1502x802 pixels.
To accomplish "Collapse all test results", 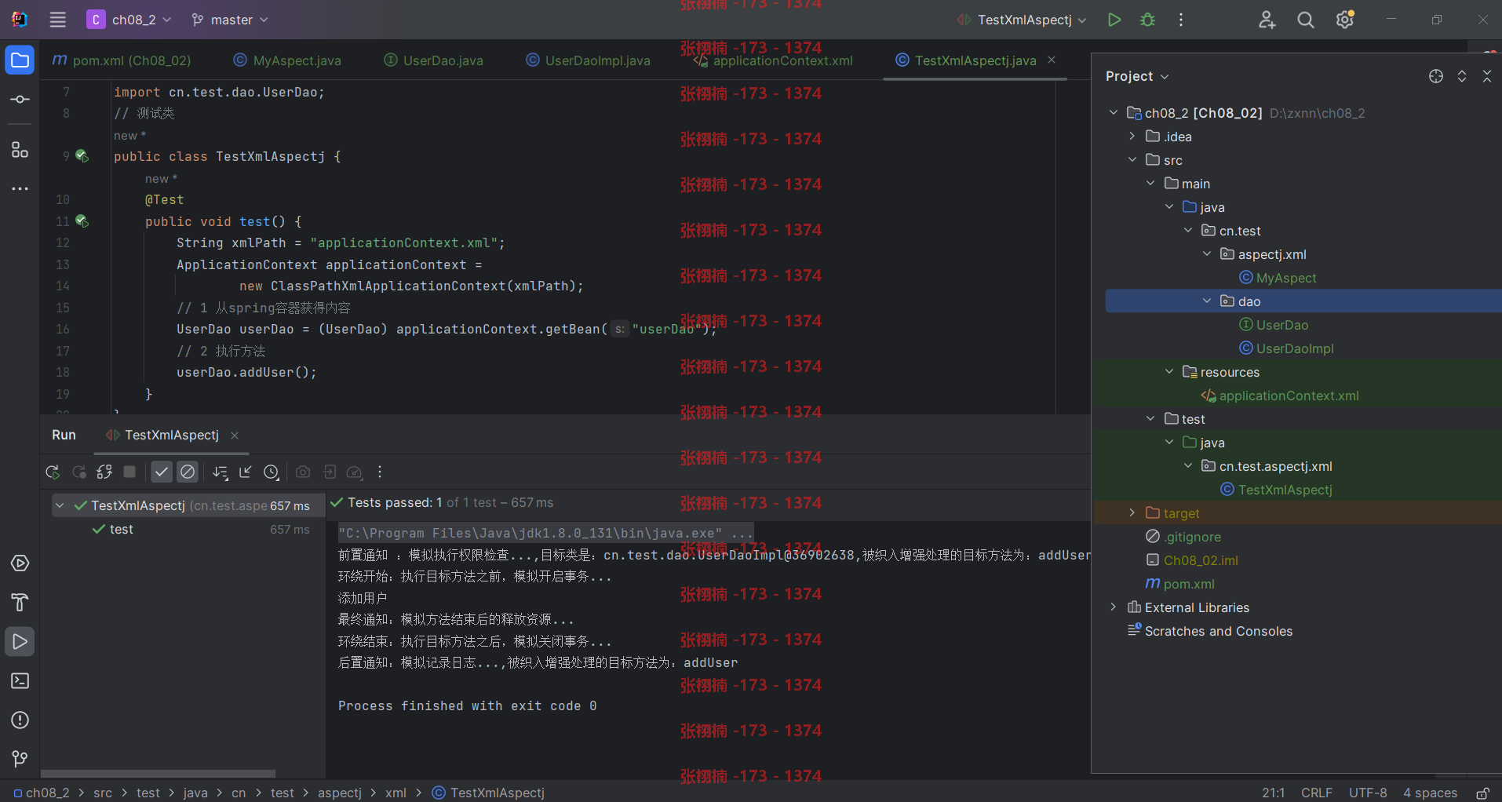I will [246, 472].
